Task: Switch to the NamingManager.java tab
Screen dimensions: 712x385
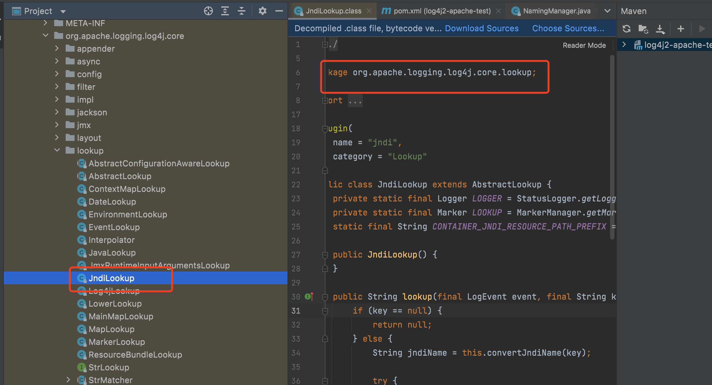Action: pyautogui.click(x=556, y=11)
